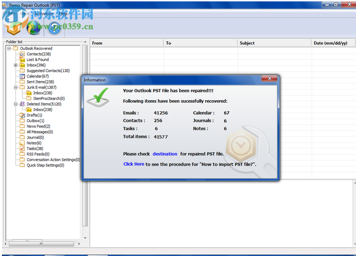Sort by the Date (mm/dd/yy) column header
Screen dimensions: 356x256
click(x=333, y=43)
